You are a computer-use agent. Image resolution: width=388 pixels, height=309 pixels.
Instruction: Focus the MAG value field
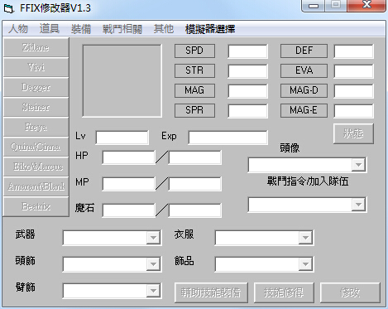pos(247,91)
